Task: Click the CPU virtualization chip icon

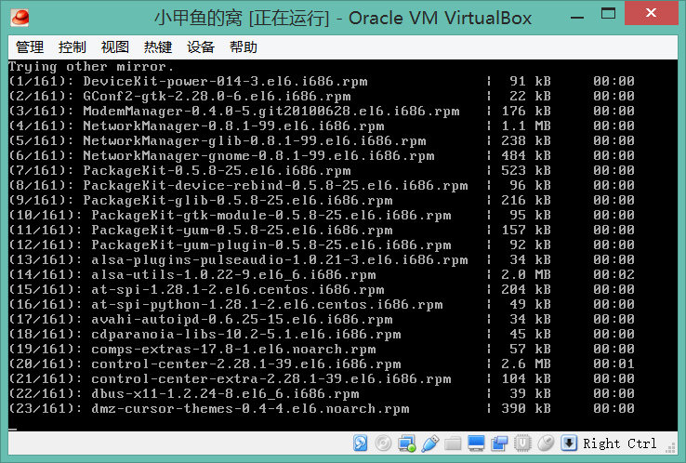Action: click(522, 443)
